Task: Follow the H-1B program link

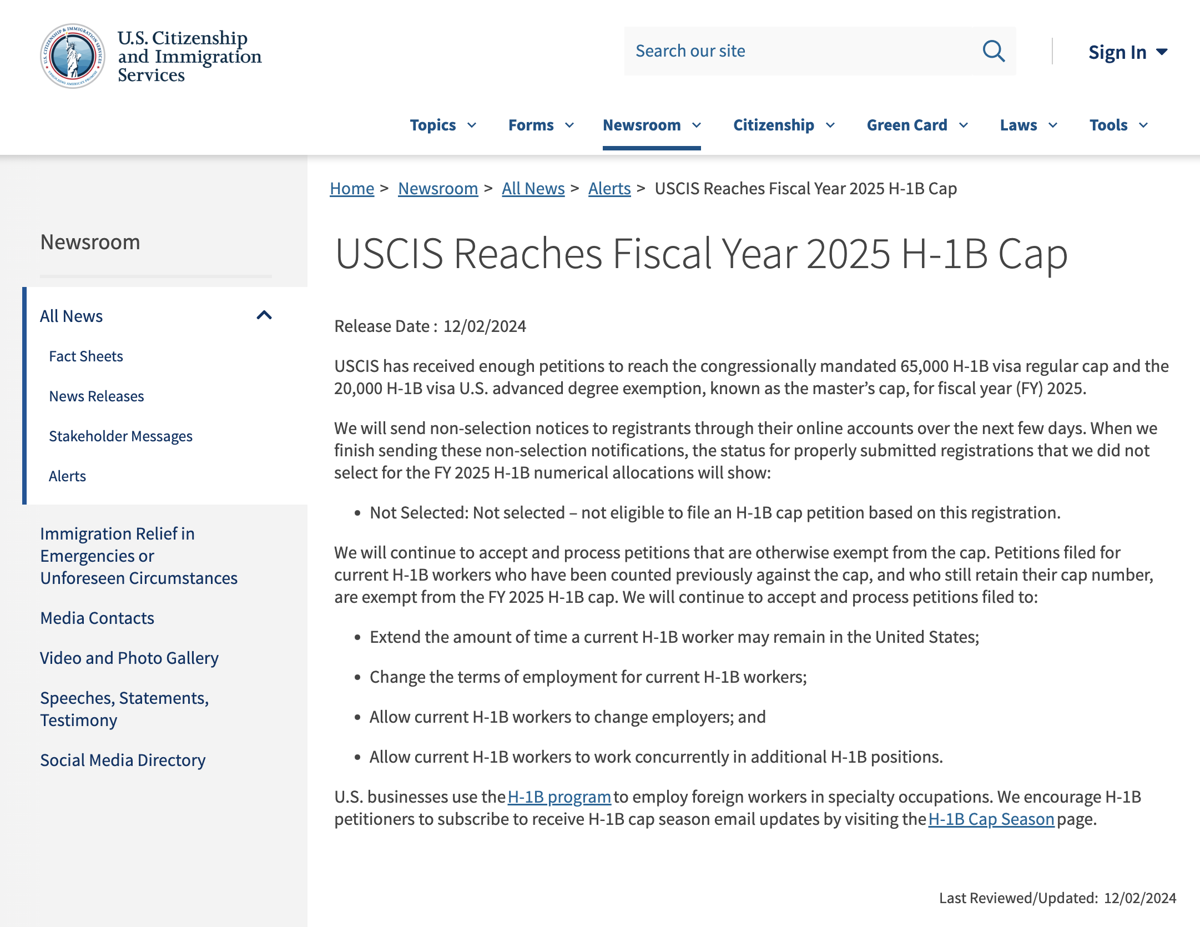Action: [x=559, y=797]
